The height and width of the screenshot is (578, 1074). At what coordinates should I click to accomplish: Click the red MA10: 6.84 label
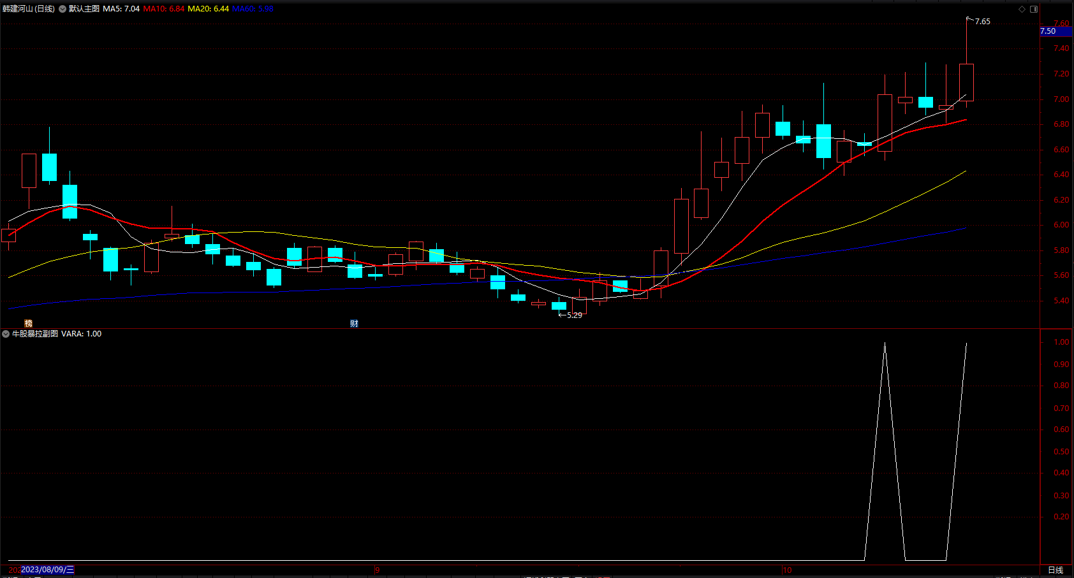[164, 9]
